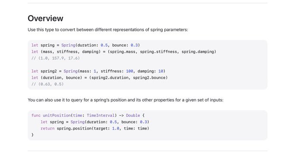Click the indented 'let spring = Spring' line in the function

[x=95, y=122]
